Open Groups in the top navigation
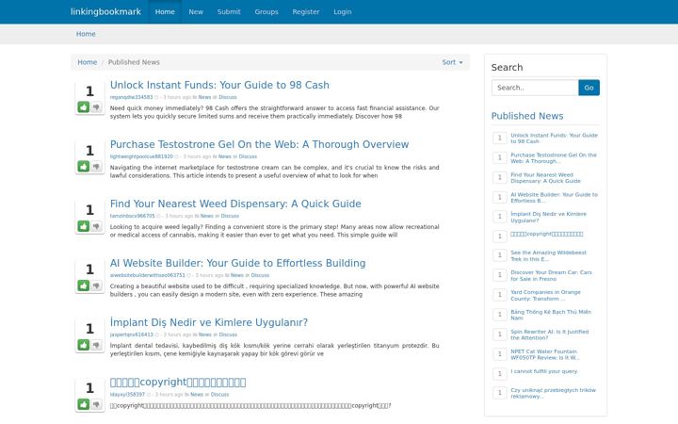 (266, 11)
